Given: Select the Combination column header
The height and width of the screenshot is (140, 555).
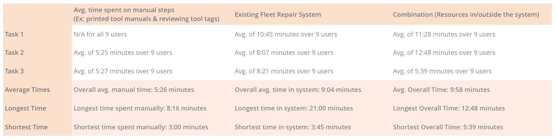Looking at the screenshot, I should coord(466,15).
